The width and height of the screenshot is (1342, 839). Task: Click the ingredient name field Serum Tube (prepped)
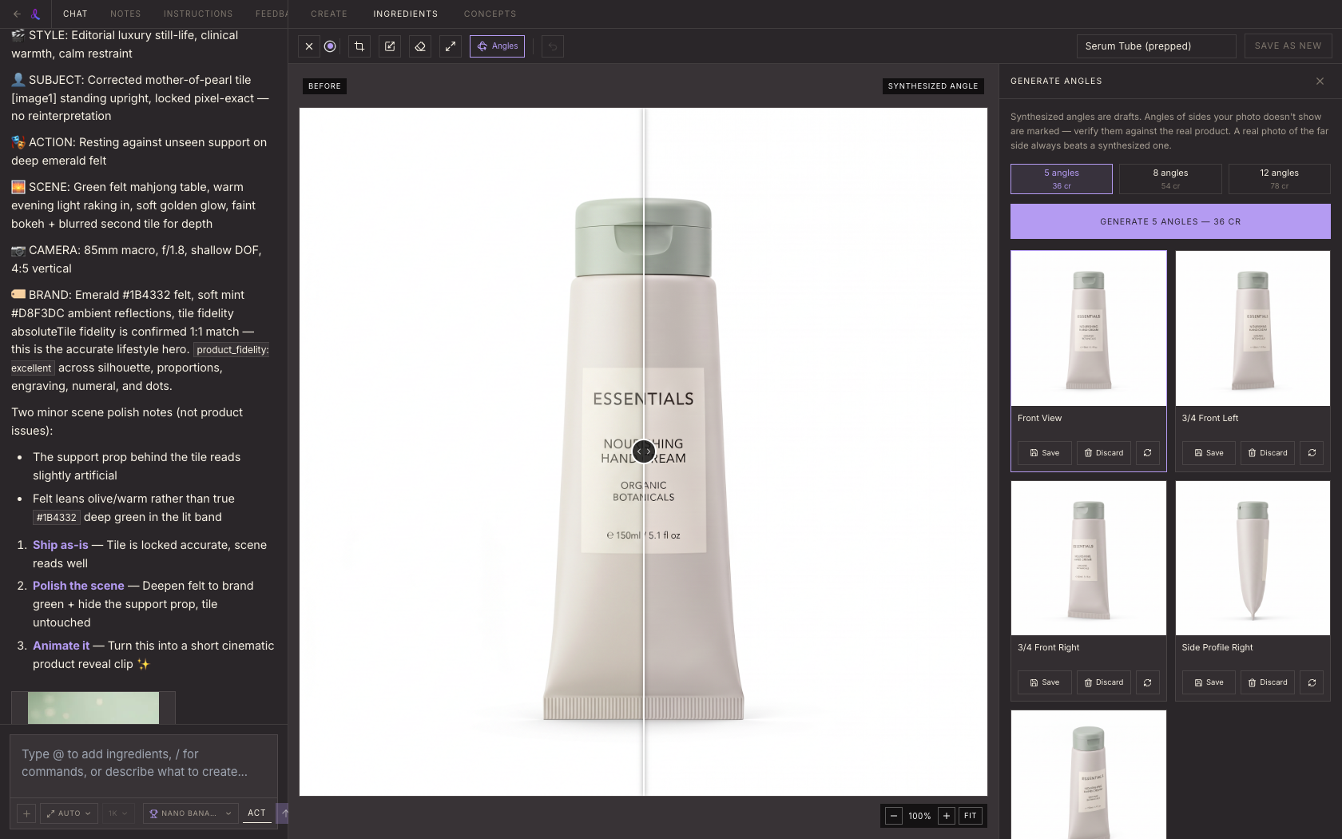click(x=1156, y=46)
